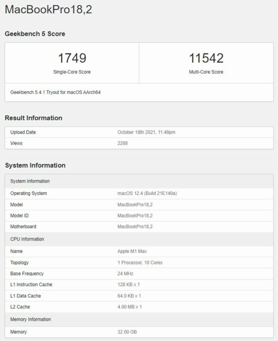Click the MacBookPro18,2 page title
This screenshot has width=278, height=341.
(48, 10)
